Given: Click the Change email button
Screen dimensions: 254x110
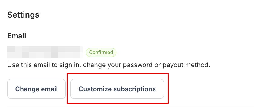Looking at the screenshot, I should coord(37,89).
